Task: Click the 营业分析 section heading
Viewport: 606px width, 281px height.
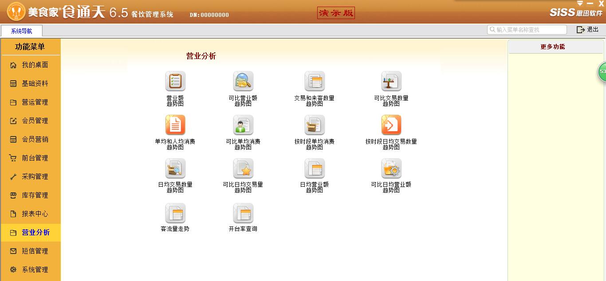Action: tap(201, 56)
